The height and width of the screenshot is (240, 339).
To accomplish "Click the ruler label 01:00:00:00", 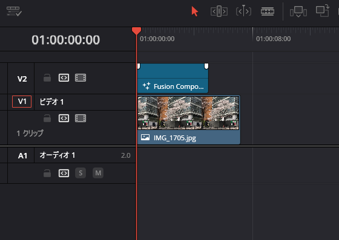I will click(157, 39).
